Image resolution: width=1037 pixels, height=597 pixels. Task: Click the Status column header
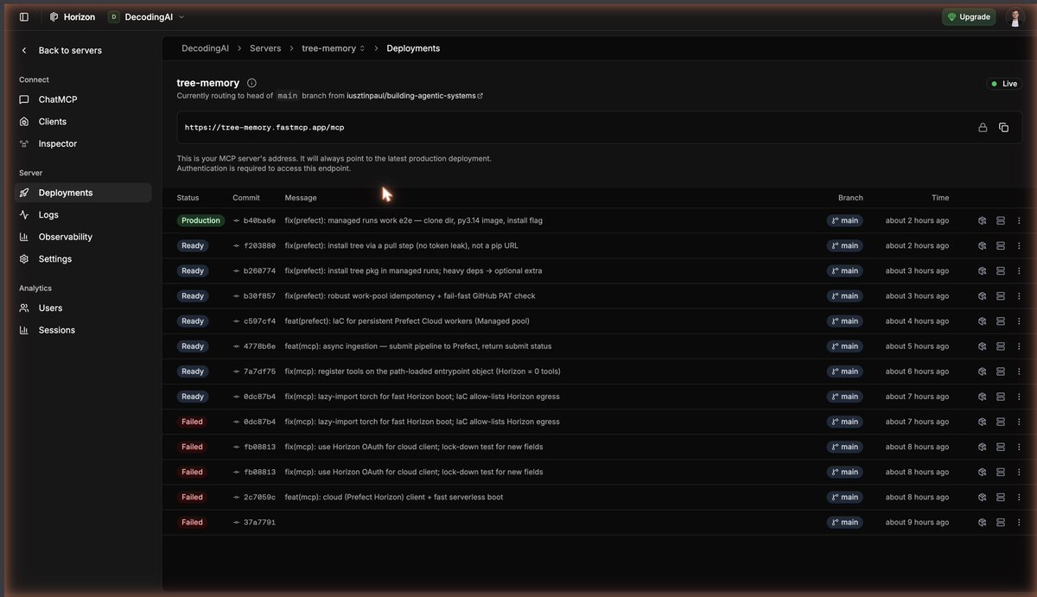[188, 198]
